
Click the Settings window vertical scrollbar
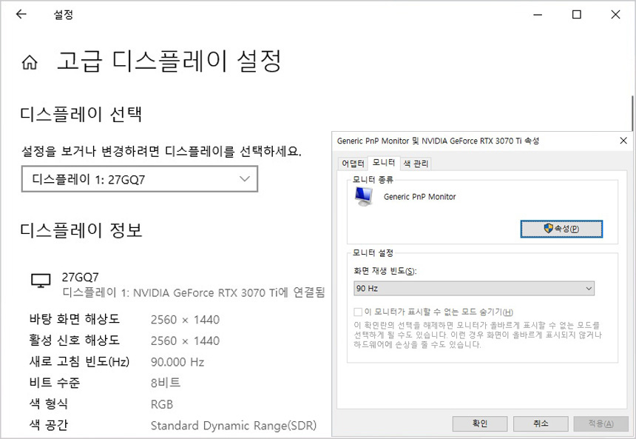633,111
